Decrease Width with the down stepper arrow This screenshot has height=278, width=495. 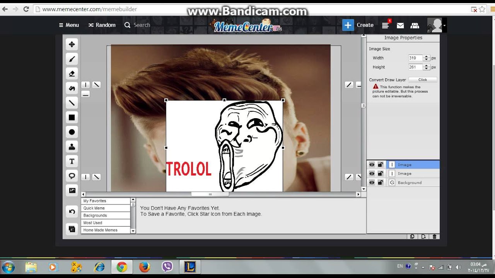point(427,59)
